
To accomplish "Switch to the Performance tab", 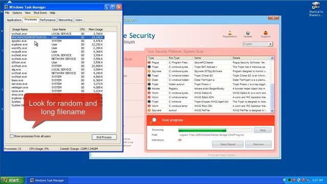I will pyautogui.click(x=48, y=20).
